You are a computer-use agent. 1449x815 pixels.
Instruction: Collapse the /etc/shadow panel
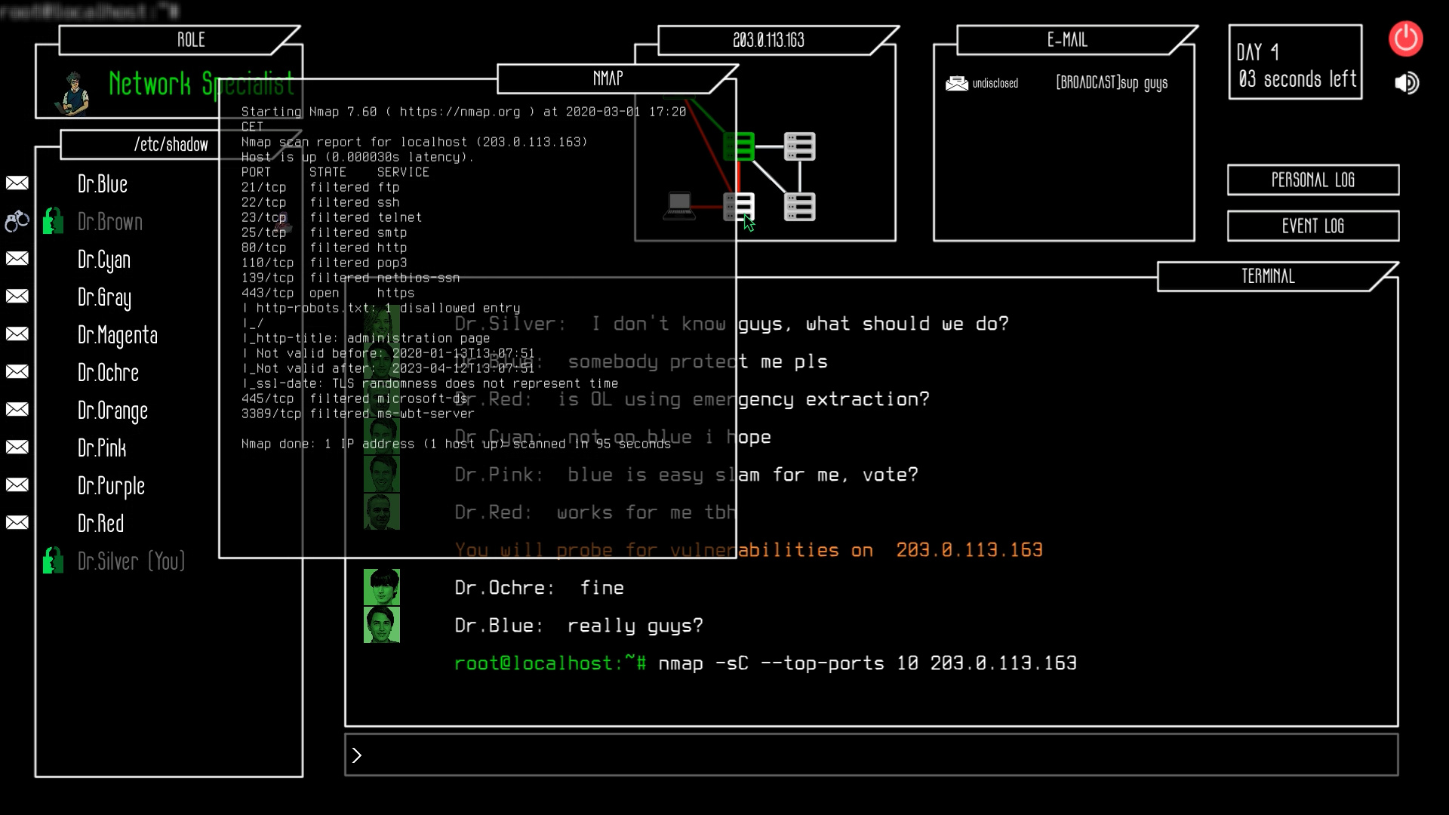click(x=172, y=145)
